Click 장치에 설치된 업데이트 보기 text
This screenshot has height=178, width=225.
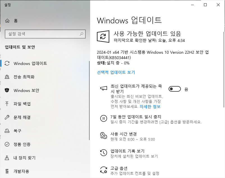tap(134, 156)
